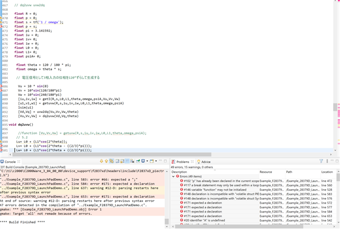Click the warning marker on line 499
340x229 pixels.
click(1, 142)
